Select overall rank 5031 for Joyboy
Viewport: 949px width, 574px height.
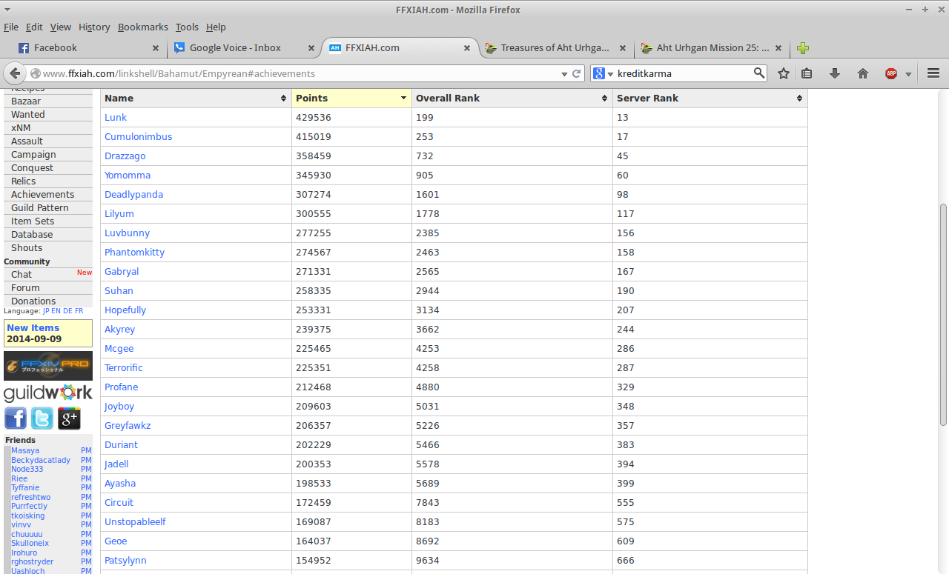point(428,407)
